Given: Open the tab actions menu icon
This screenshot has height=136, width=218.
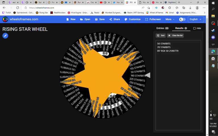Looking at the screenshot, I should pos(4,2).
